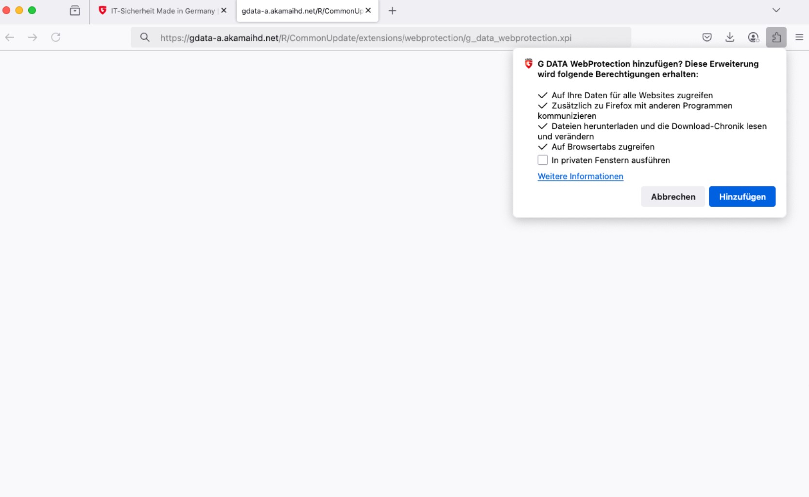Open the Firefox account icon
This screenshot has height=497, width=809.
point(753,37)
